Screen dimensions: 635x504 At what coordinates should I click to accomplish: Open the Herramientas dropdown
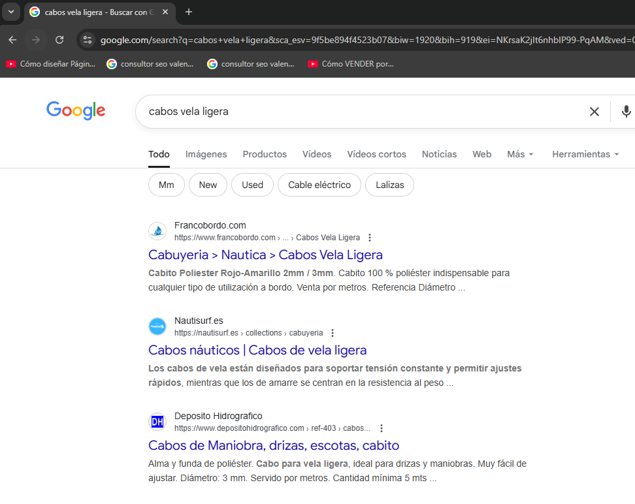[x=585, y=154]
